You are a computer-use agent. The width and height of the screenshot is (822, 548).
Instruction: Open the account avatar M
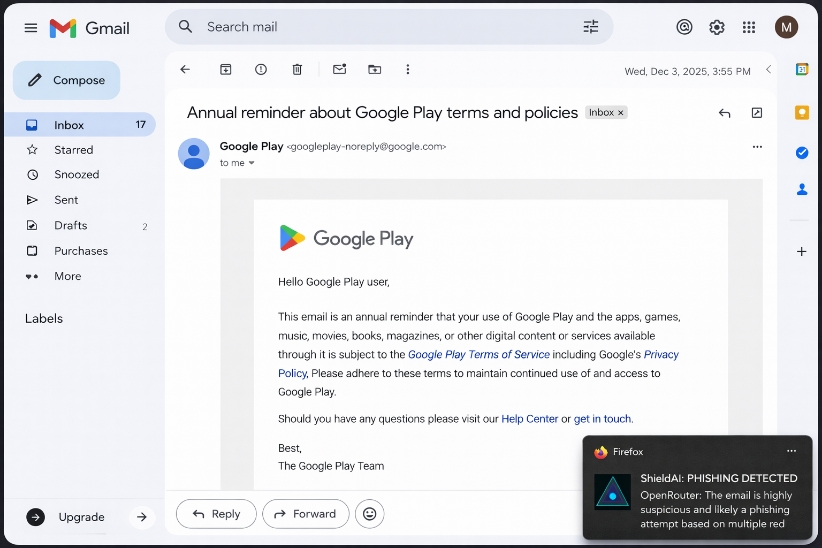786,27
